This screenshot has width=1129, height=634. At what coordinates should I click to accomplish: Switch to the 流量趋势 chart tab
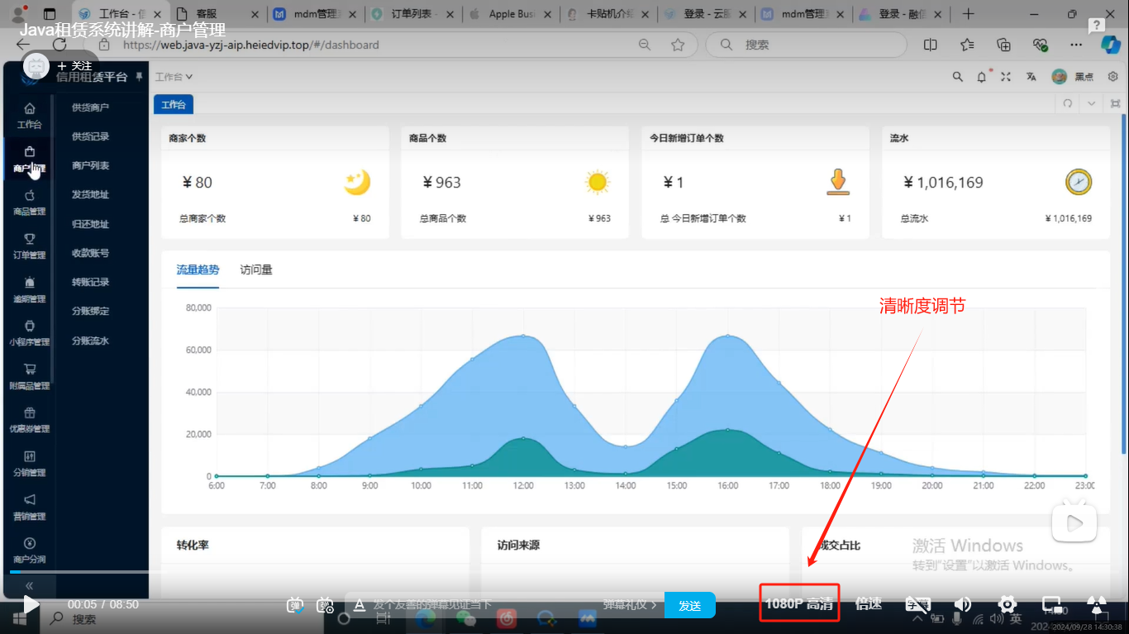tap(198, 269)
